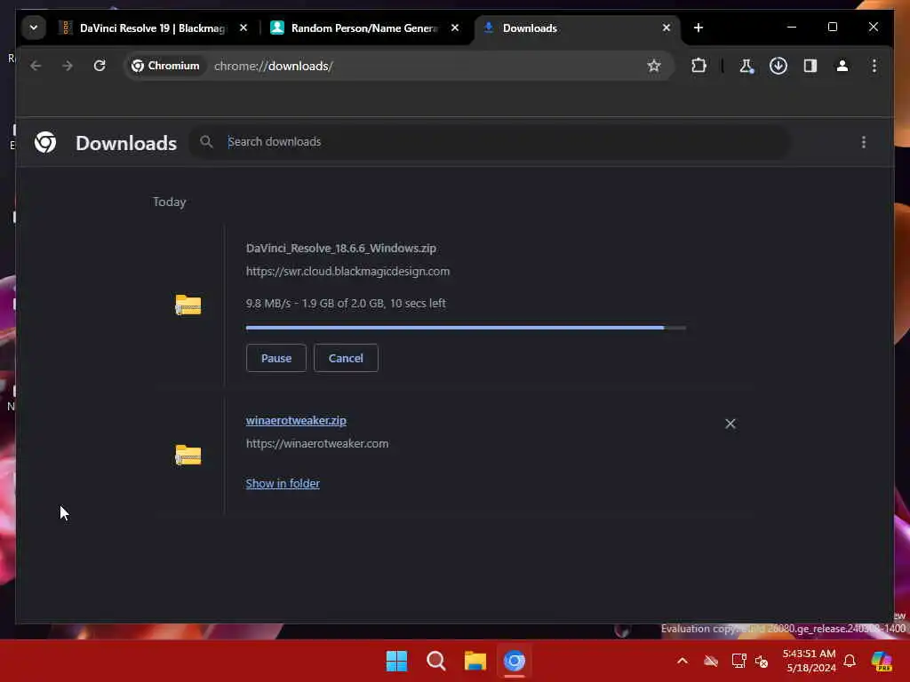The height and width of the screenshot is (682, 910).
Task: Click the DaVinci_Resolve_18.6.6_Windows.zip file name
Action: pyautogui.click(x=340, y=249)
